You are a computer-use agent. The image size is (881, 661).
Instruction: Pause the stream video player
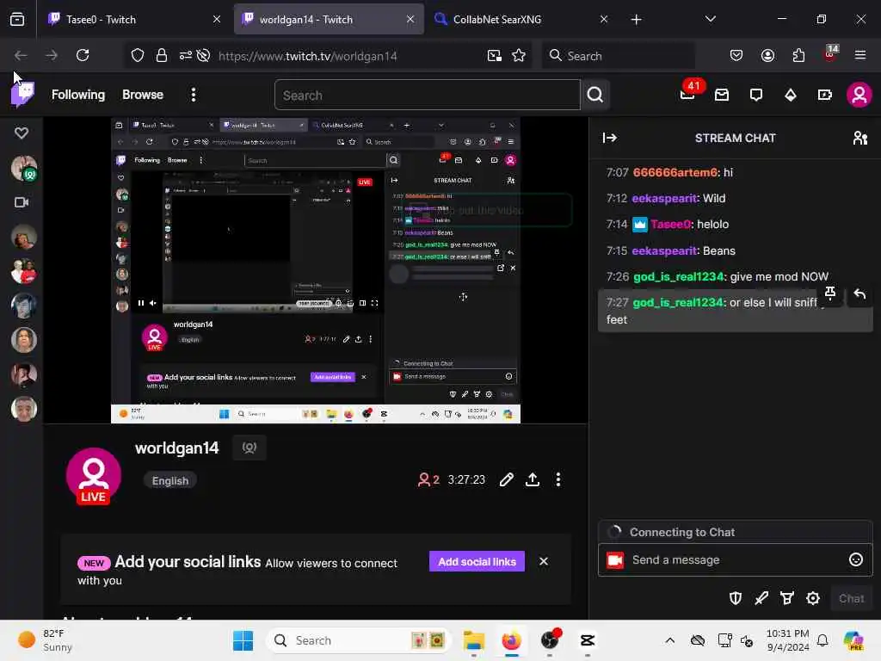[140, 303]
